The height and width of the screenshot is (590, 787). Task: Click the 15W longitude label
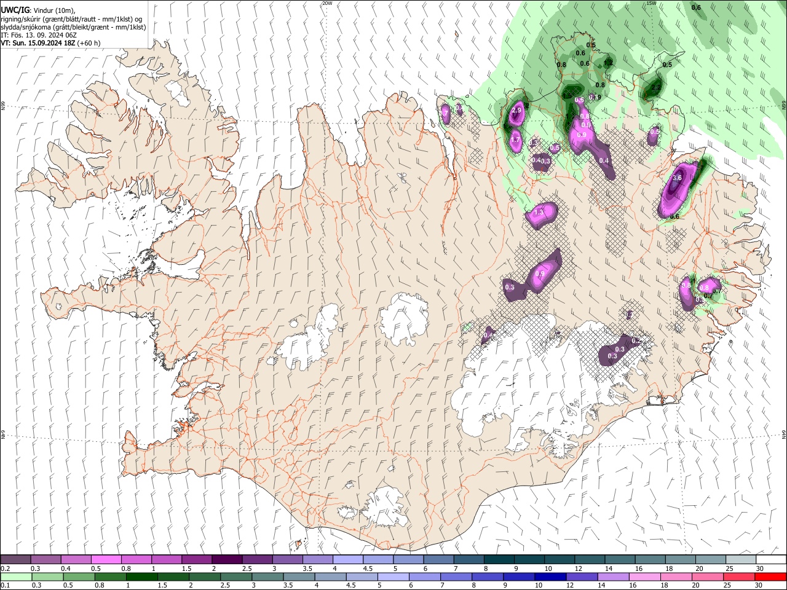point(652,3)
